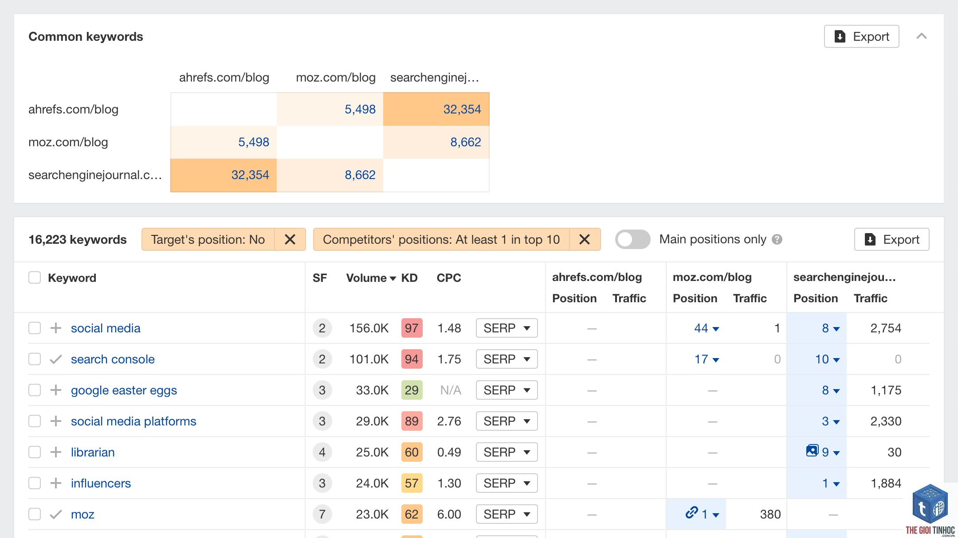Image resolution: width=958 pixels, height=538 pixels.
Task: Open the google easter eggs keyword link
Action: point(124,390)
